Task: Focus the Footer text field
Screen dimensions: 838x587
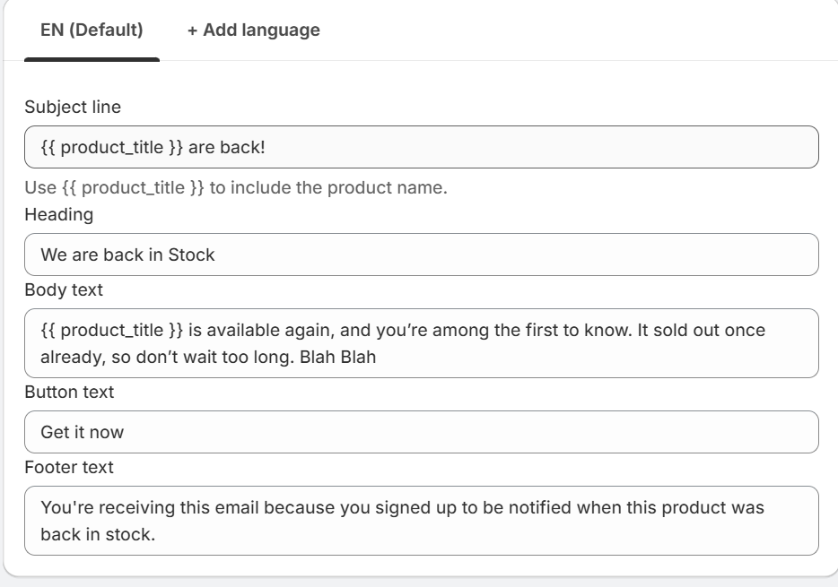Action: click(421, 521)
